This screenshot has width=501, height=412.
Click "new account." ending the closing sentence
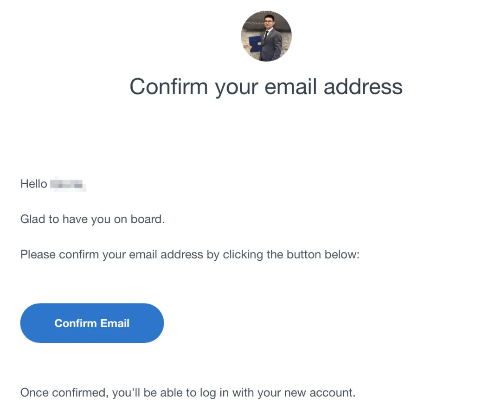click(320, 393)
